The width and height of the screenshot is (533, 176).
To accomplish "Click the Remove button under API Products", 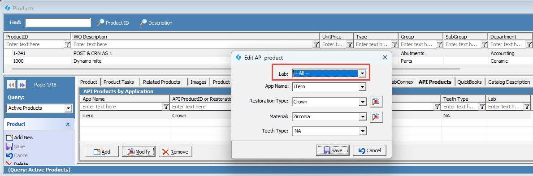I will [175, 152].
